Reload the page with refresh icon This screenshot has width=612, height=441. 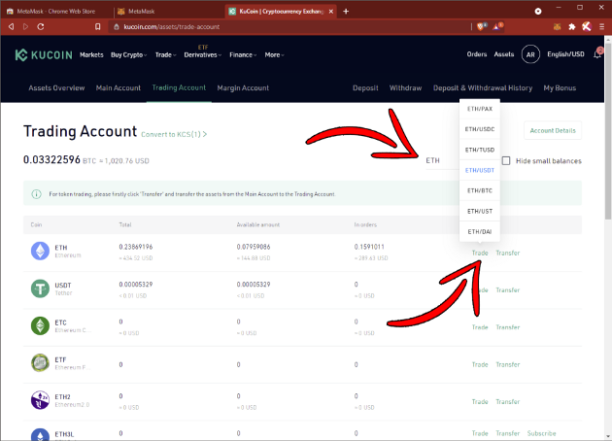point(41,26)
